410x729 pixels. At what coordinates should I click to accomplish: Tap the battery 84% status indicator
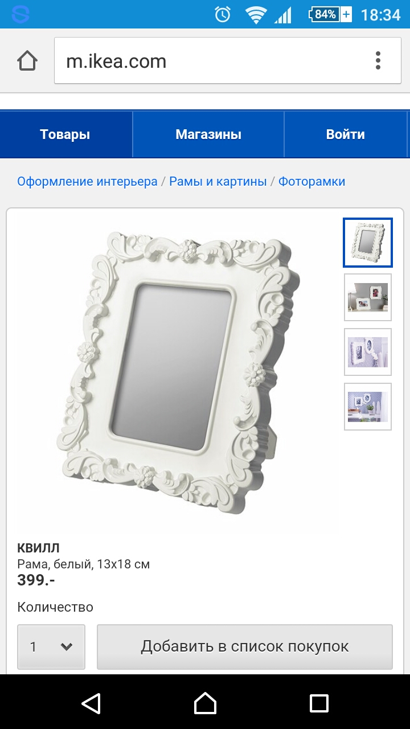click(x=330, y=14)
